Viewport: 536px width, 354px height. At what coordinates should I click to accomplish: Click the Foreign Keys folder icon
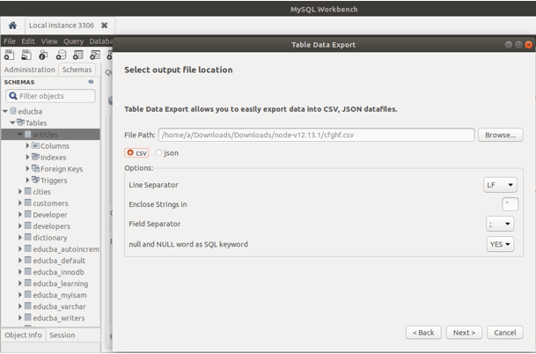[x=35, y=168]
